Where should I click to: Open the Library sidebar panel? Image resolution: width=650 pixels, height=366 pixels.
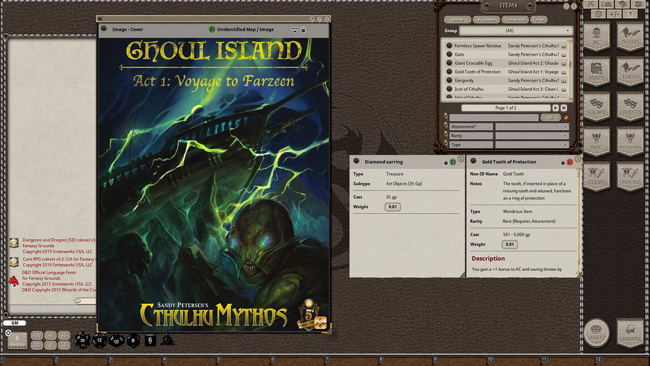click(x=630, y=332)
